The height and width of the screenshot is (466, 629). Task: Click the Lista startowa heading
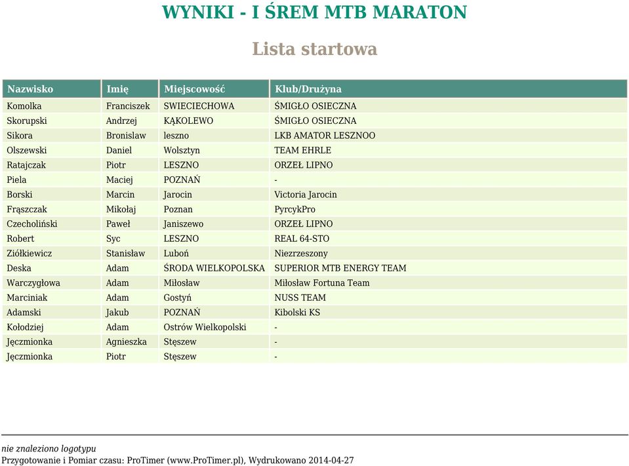click(x=315, y=49)
